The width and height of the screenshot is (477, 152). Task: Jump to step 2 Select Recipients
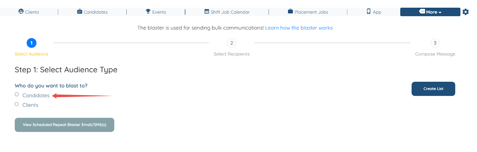click(x=232, y=43)
